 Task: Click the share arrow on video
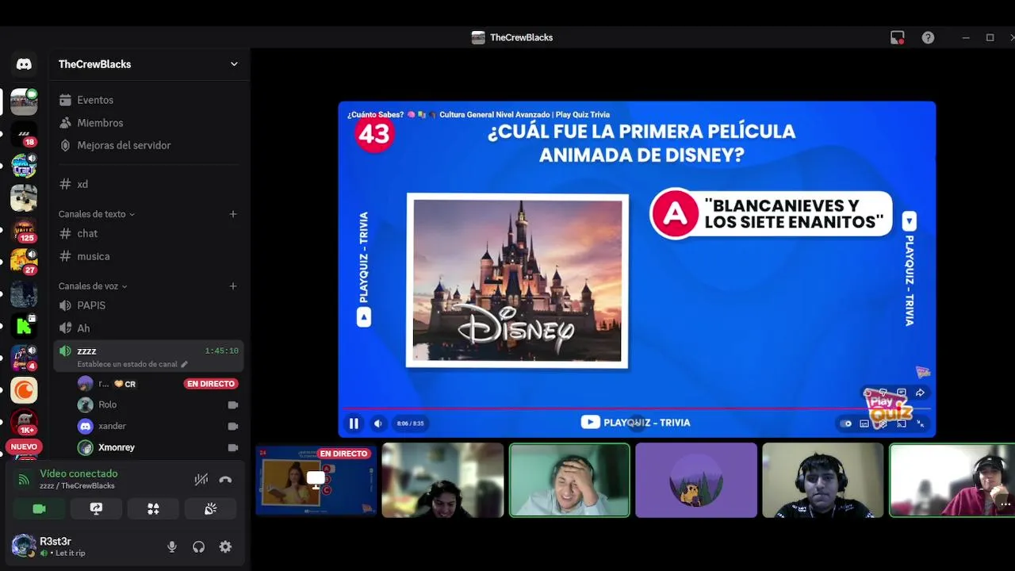coord(920,393)
